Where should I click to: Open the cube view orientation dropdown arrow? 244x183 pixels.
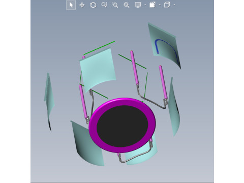174,5
